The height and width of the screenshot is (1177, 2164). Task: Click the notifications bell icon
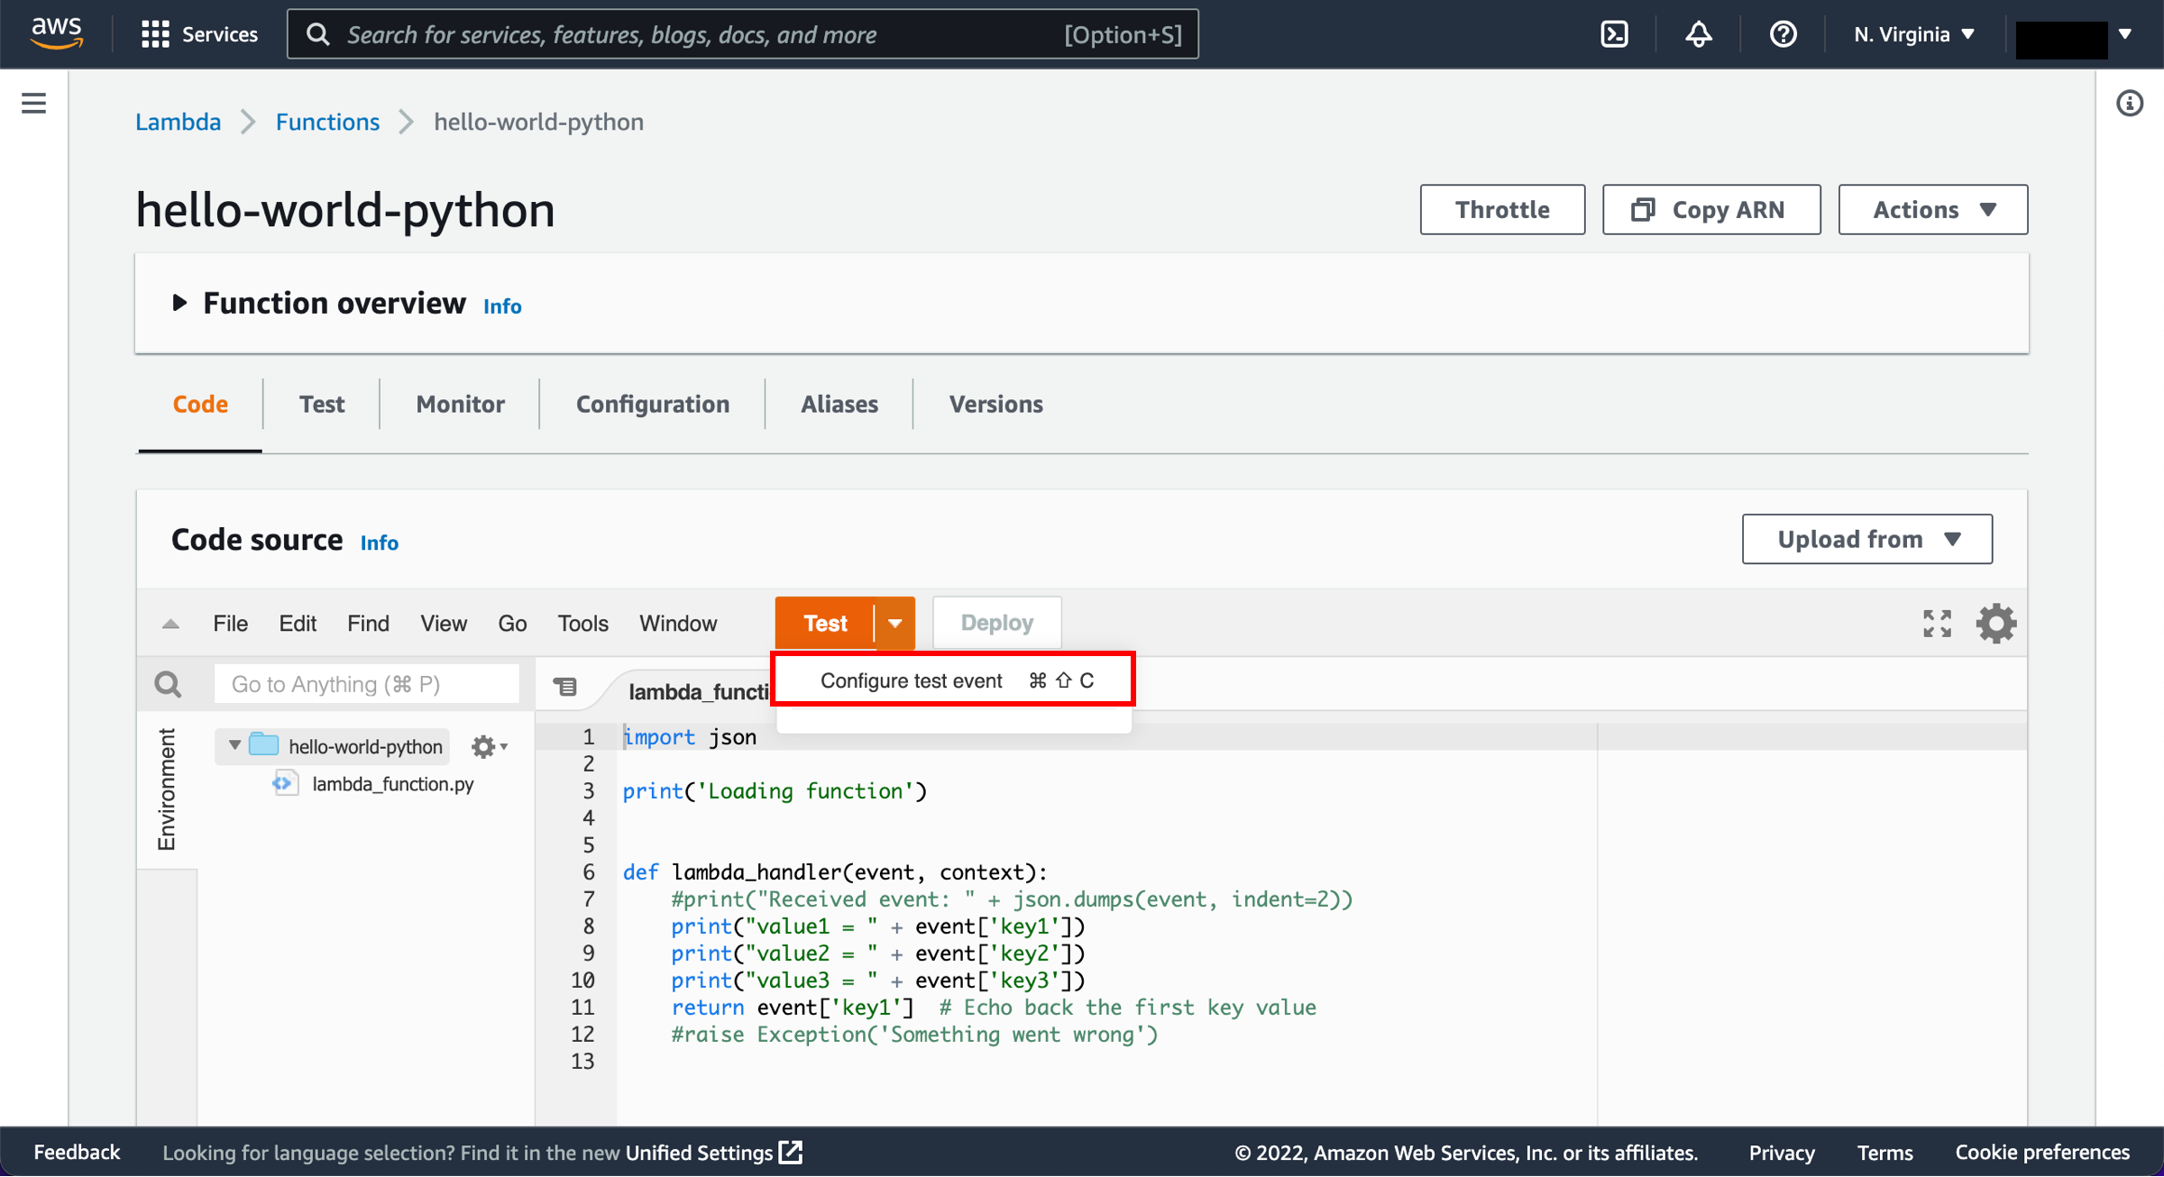pyautogui.click(x=1701, y=33)
